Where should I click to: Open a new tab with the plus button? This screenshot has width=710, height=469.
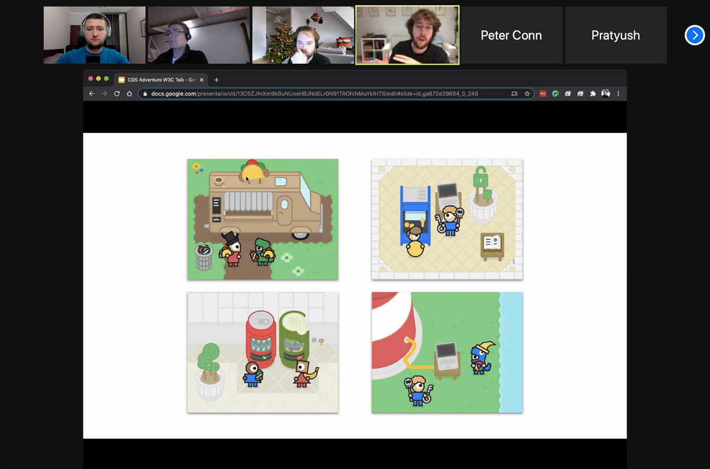coord(217,79)
